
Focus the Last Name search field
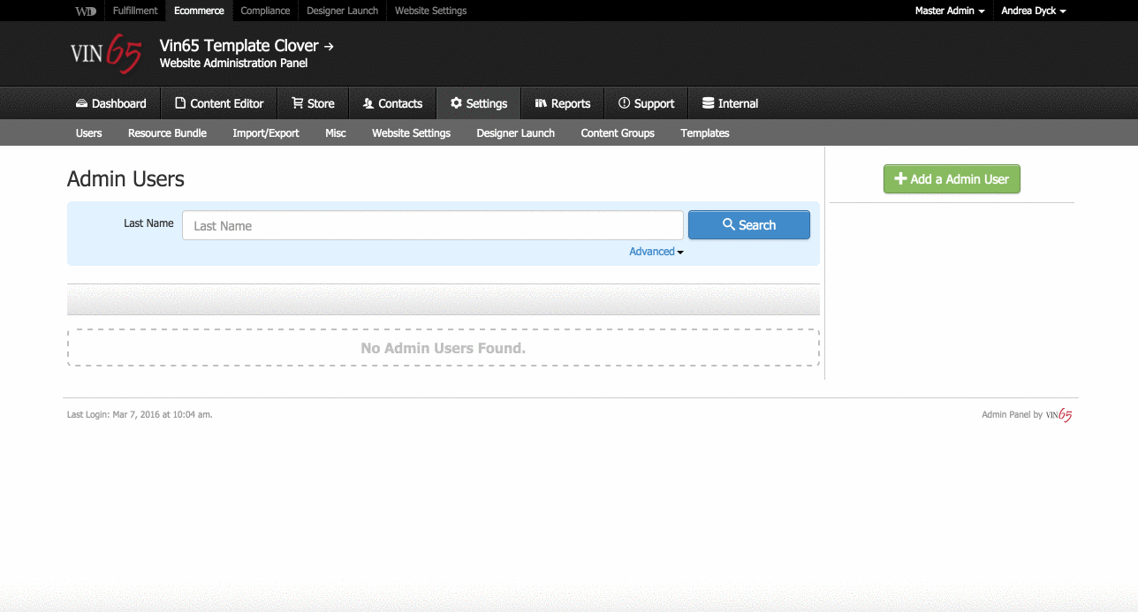pos(432,225)
